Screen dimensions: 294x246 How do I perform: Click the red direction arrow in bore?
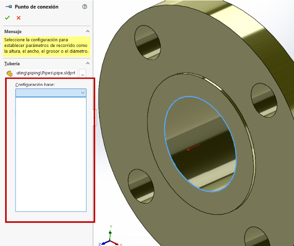click(194, 147)
